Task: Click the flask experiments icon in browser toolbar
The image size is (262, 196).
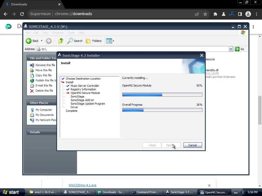Action: click(x=223, y=14)
